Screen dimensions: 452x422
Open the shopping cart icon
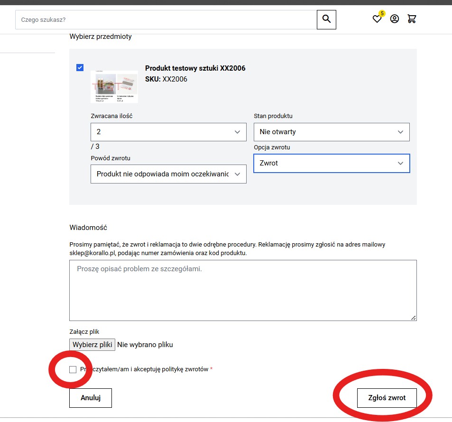pos(412,19)
